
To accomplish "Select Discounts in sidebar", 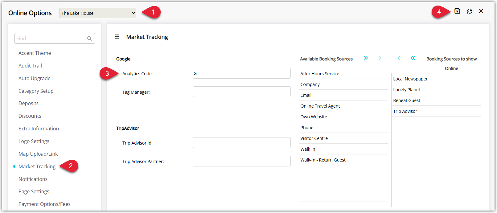I will point(30,116).
